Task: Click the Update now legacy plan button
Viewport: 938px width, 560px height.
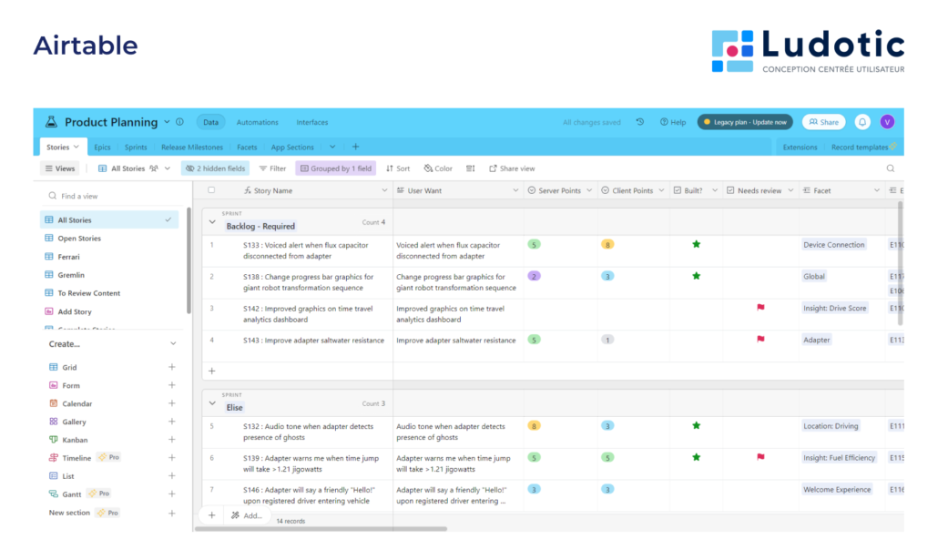Action: click(746, 121)
